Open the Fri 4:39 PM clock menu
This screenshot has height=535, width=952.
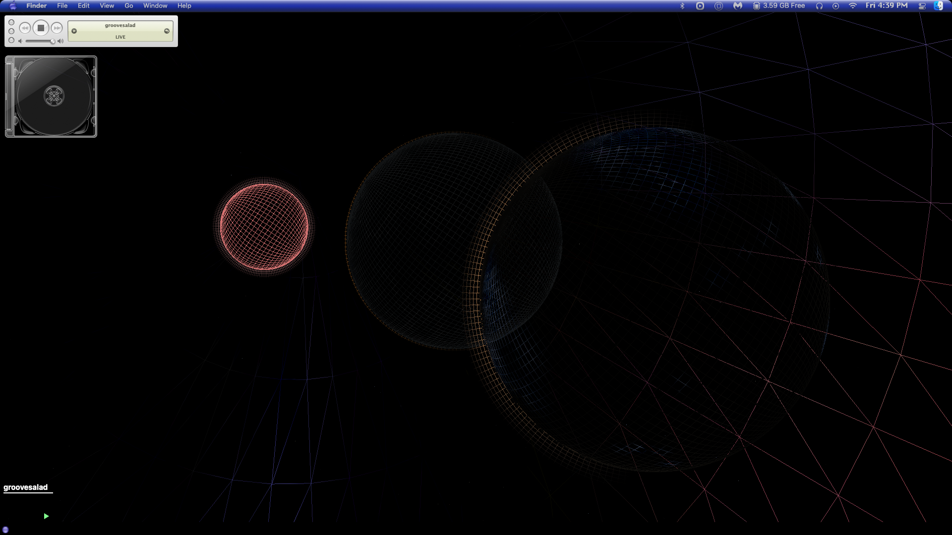click(888, 5)
